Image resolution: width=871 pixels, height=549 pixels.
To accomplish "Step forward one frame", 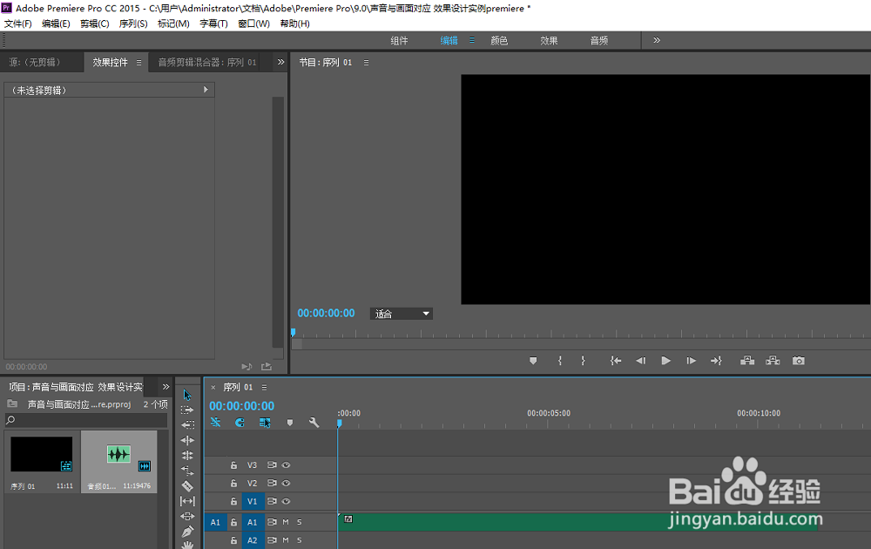I will 691,361.
